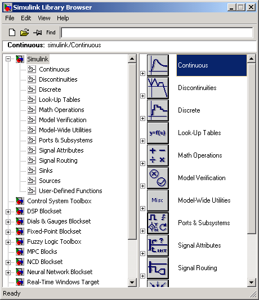Expand Ports & Subsystems in right pane
Viewport: 259px width, 300px height.
(142, 231)
